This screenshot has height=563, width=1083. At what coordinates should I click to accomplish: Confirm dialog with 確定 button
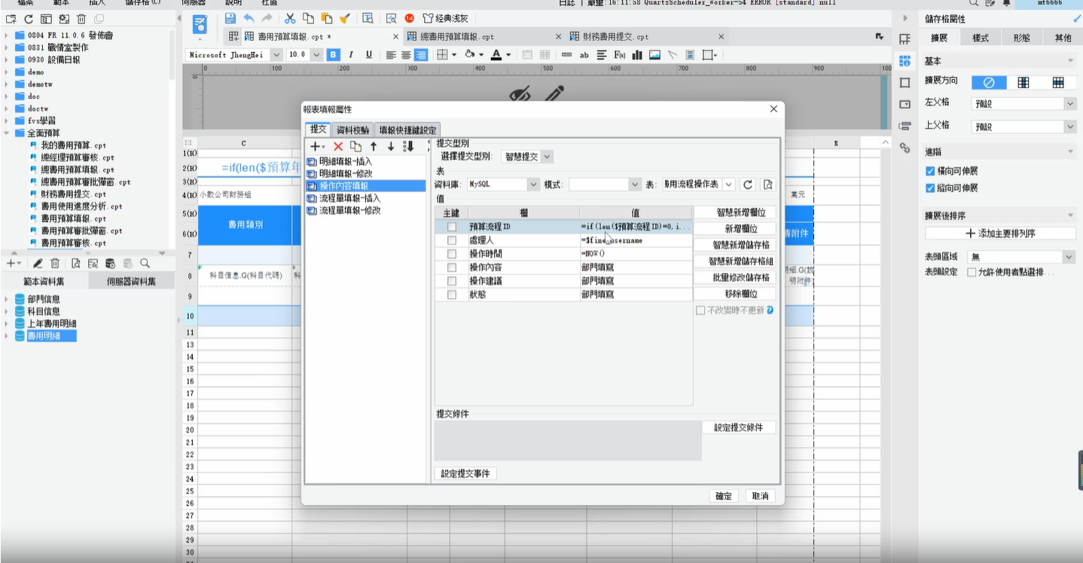(724, 496)
